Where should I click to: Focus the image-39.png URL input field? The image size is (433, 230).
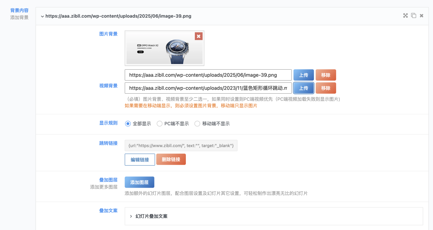click(208, 75)
